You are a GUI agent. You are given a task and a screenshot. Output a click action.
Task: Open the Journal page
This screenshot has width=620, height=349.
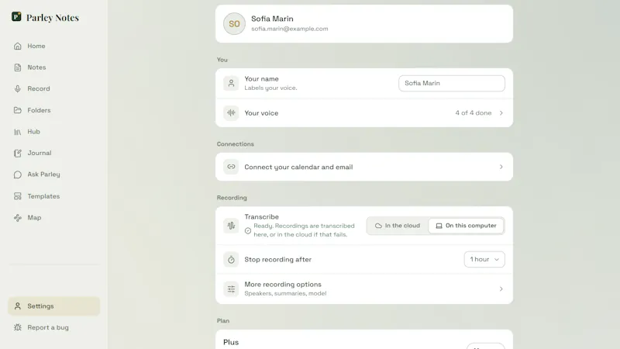(53, 153)
